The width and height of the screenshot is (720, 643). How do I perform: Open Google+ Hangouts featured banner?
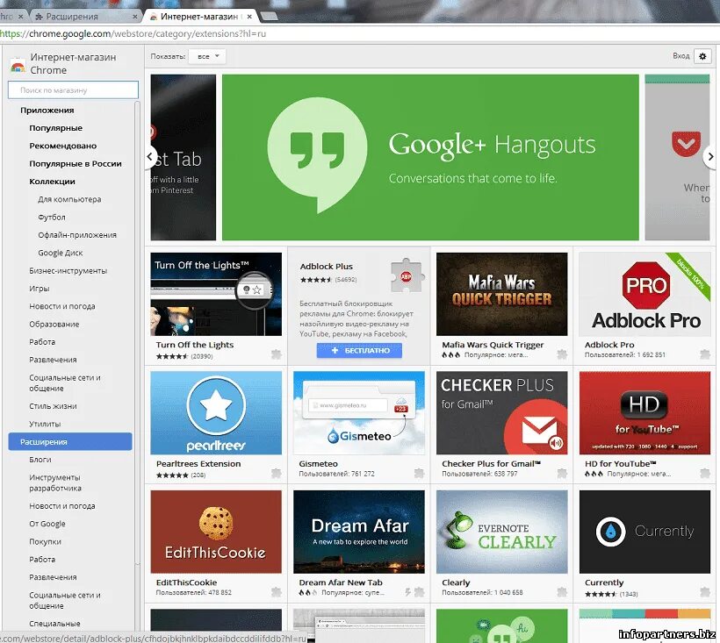pos(430,157)
